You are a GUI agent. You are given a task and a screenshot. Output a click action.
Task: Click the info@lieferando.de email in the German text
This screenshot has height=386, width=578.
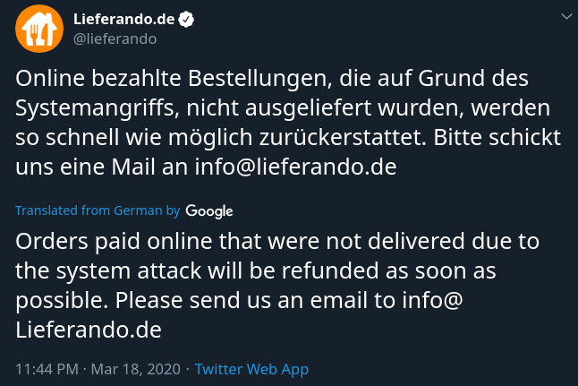[295, 167]
